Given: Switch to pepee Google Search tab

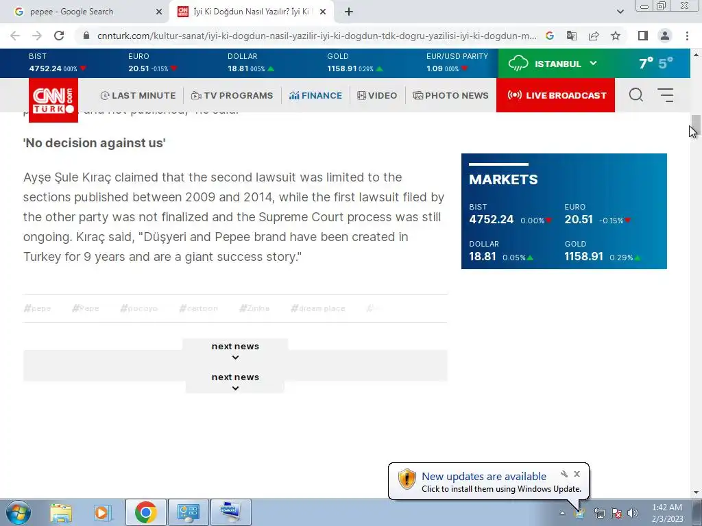Looking at the screenshot, I should (85, 12).
